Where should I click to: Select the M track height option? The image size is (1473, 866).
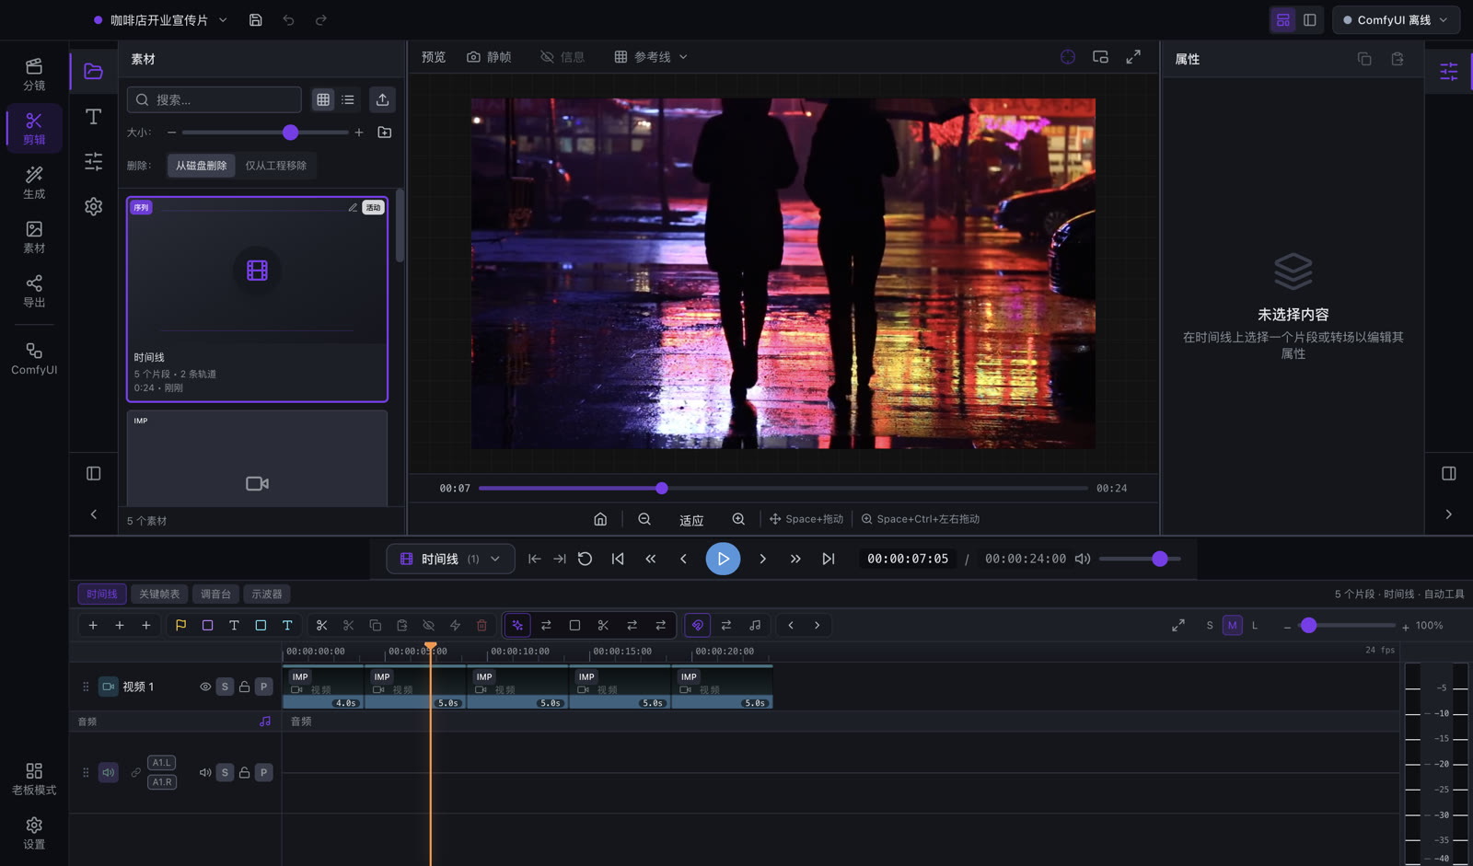pyautogui.click(x=1232, y=625)
